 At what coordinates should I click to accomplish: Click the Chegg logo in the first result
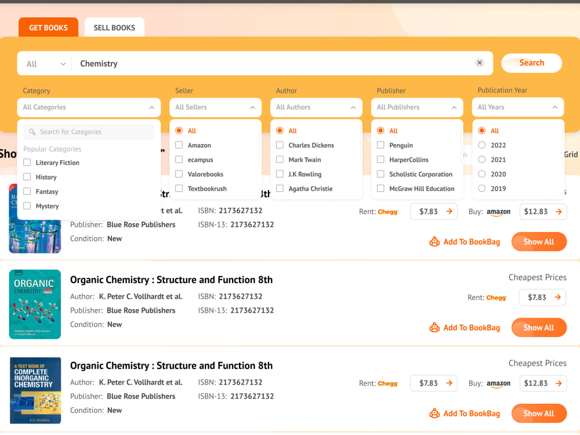point(387,212)
